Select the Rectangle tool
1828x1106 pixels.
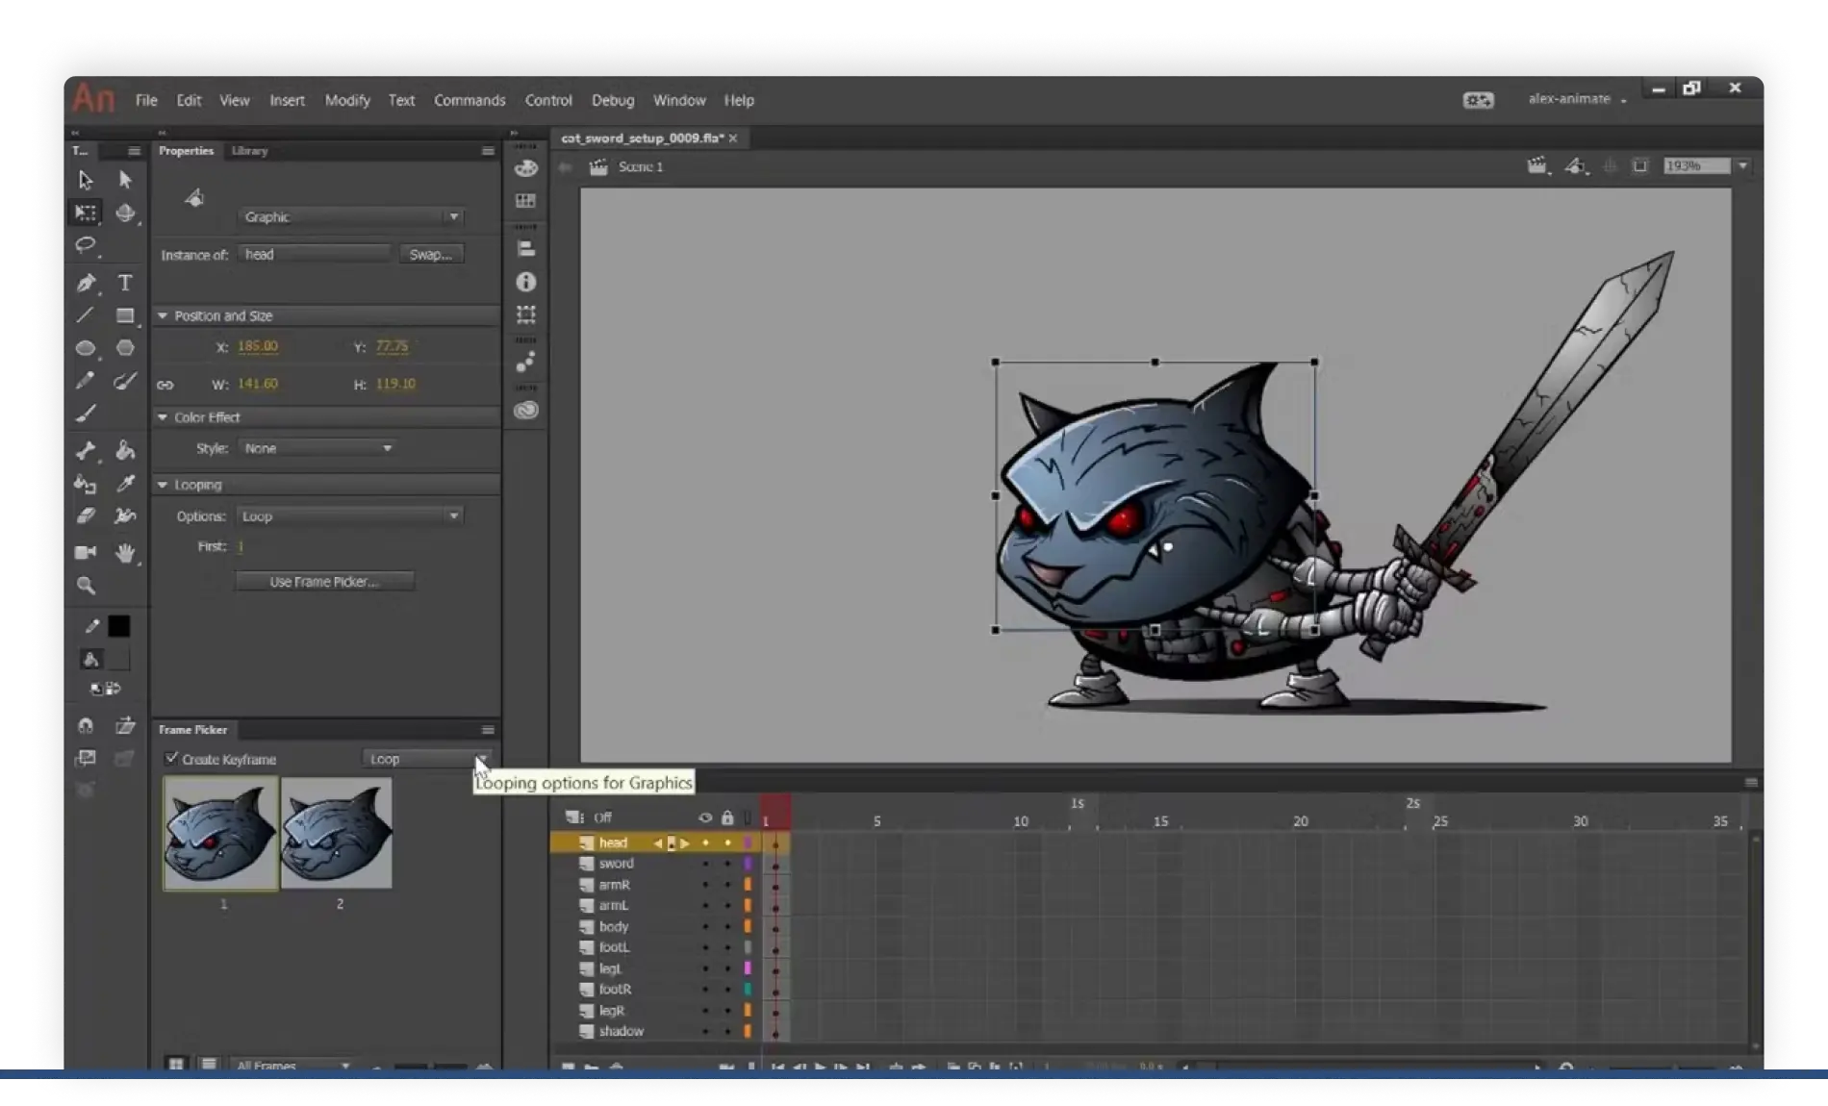pos(125,315)
